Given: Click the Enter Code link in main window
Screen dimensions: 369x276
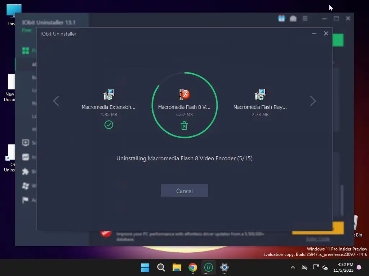Looking at the screenshot, I should (318, 239).
